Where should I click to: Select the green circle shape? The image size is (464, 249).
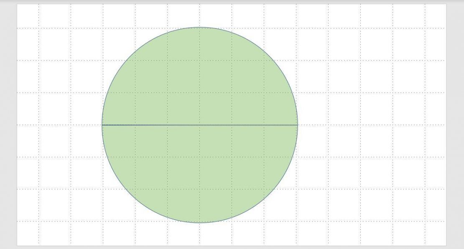(199, 125)
